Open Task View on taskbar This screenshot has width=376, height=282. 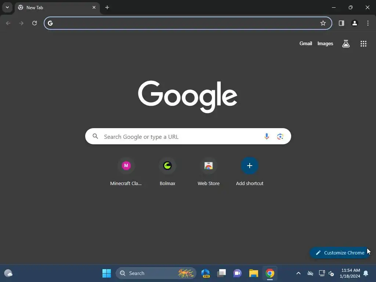(x=221, y=273)
